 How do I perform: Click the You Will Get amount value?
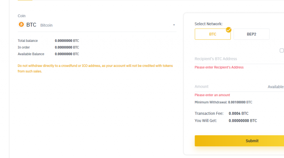pyautogui.click(x=243, y=121)
